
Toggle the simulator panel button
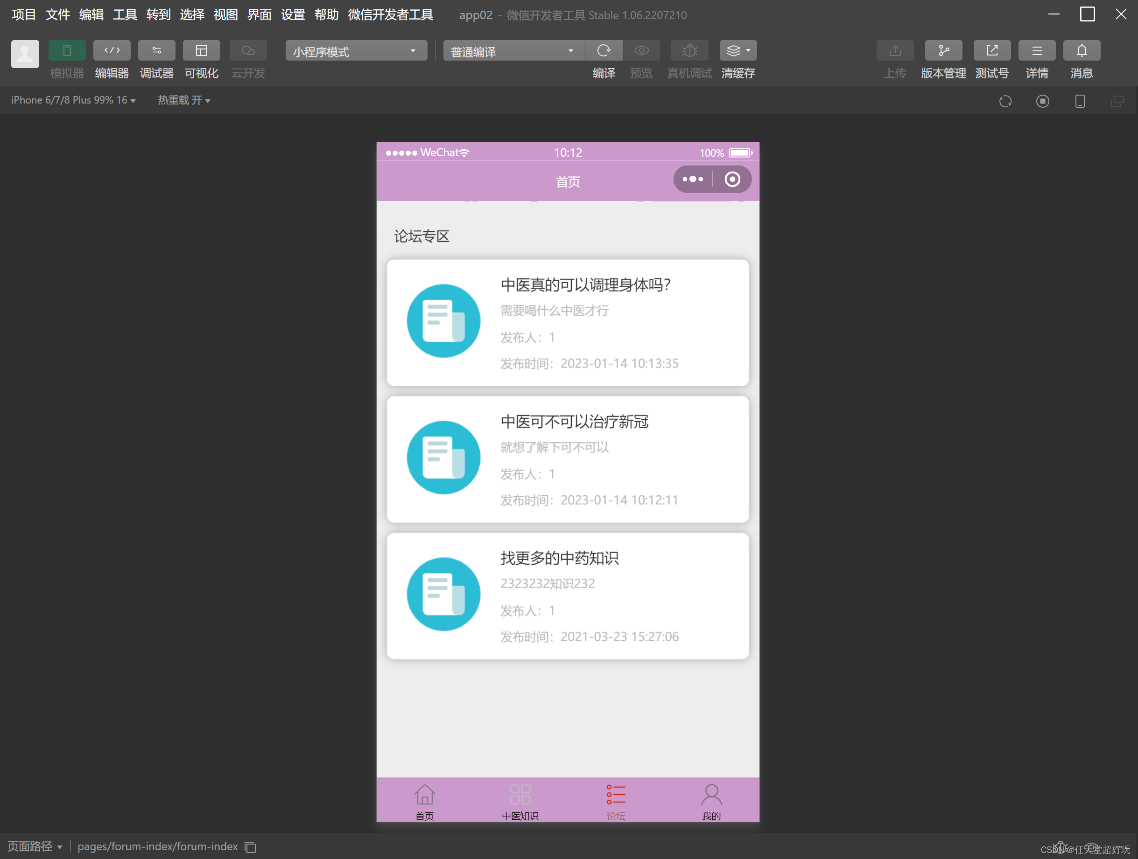pos(67,50)
